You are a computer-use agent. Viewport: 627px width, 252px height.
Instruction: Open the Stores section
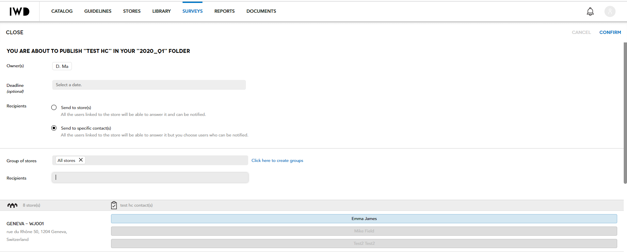[132, 11]
